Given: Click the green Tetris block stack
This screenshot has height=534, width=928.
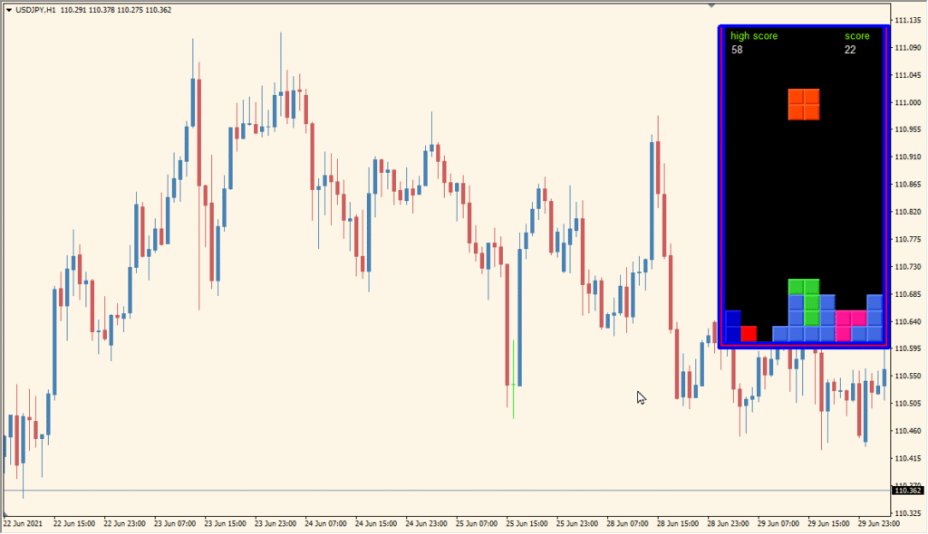Looking at the screenshot, I should pos(806,301).
